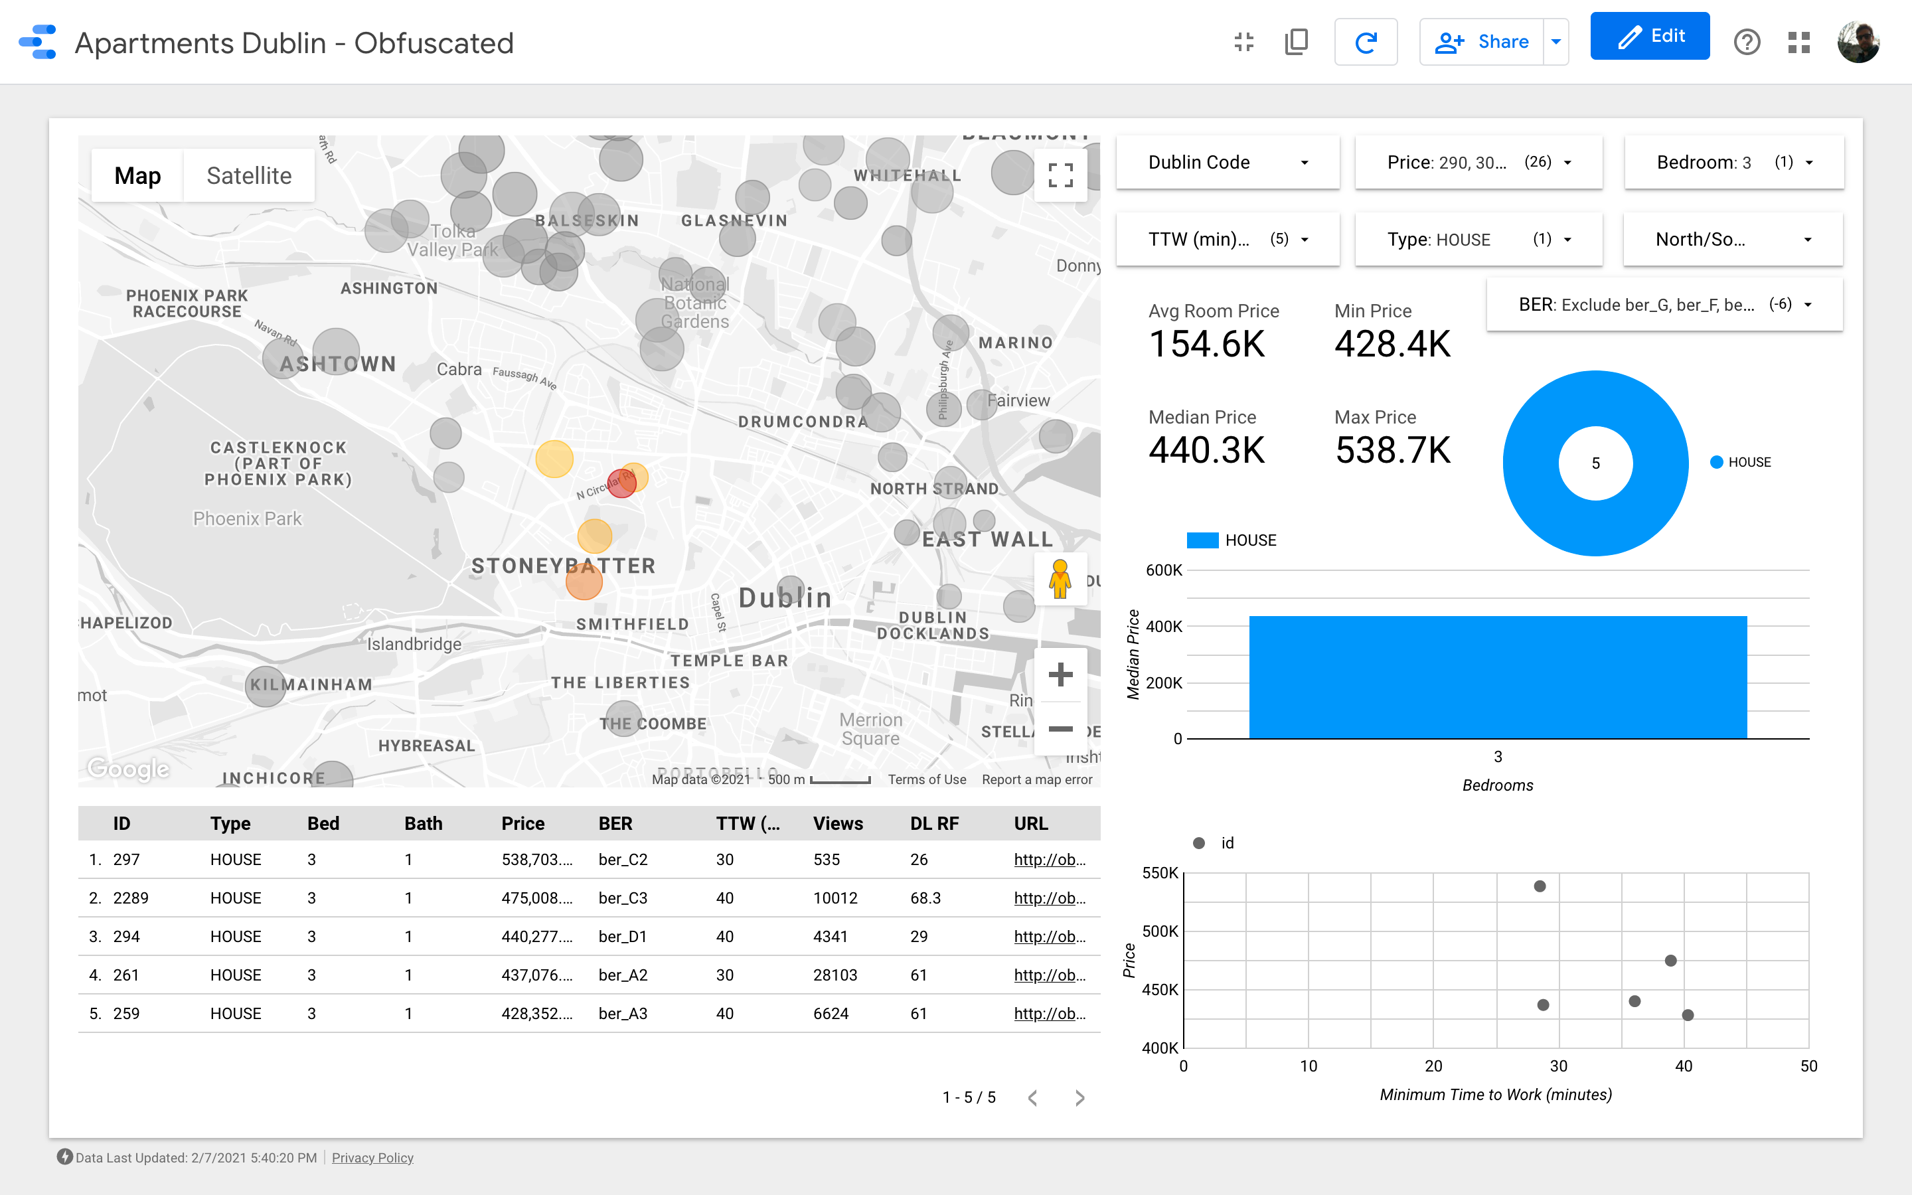Open map Terms of Use link
The image size is (1912, 1195).
point(927,779)
